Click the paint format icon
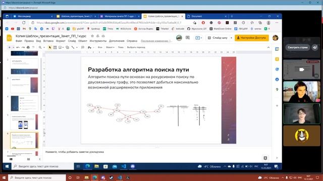 click(33, 47)
